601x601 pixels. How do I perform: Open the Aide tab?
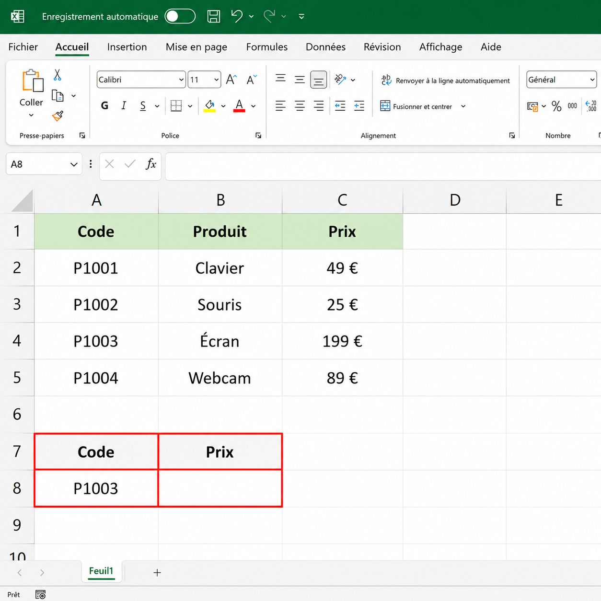click(491, 47)
